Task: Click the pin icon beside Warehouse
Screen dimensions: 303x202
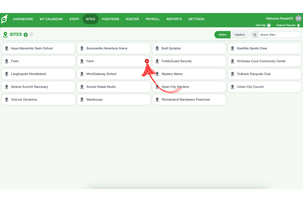Action: click(x=82, y=99)
